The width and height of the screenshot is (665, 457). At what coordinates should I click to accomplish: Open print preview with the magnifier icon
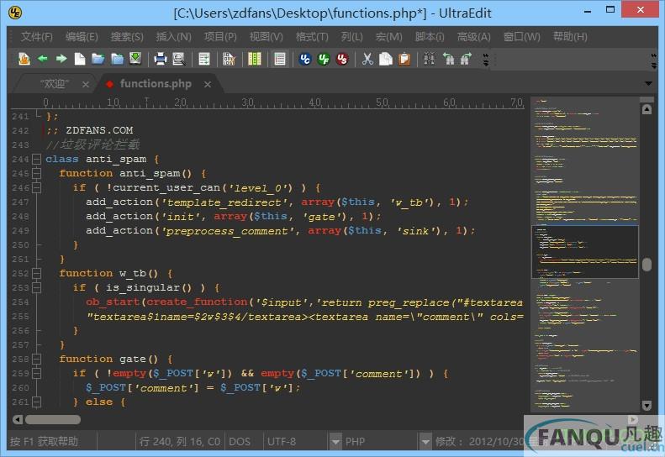click(x=179, y=59)
